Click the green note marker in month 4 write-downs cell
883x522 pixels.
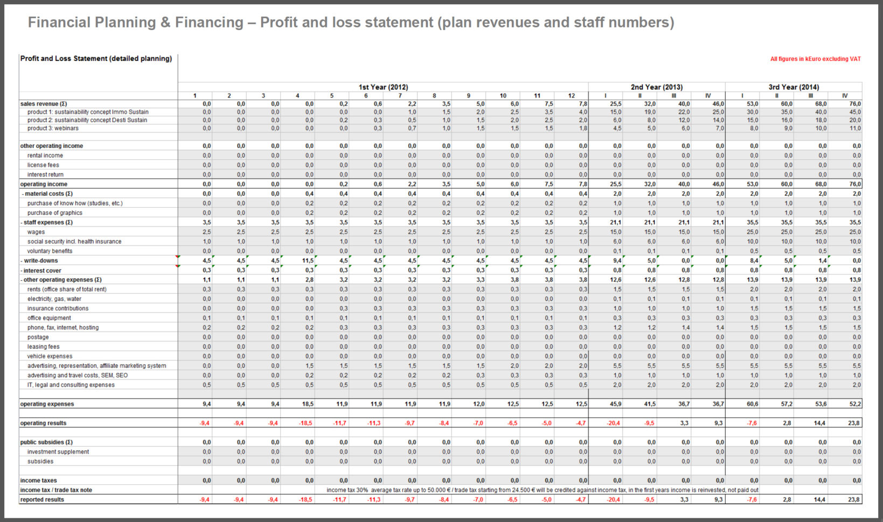[316, 257]
